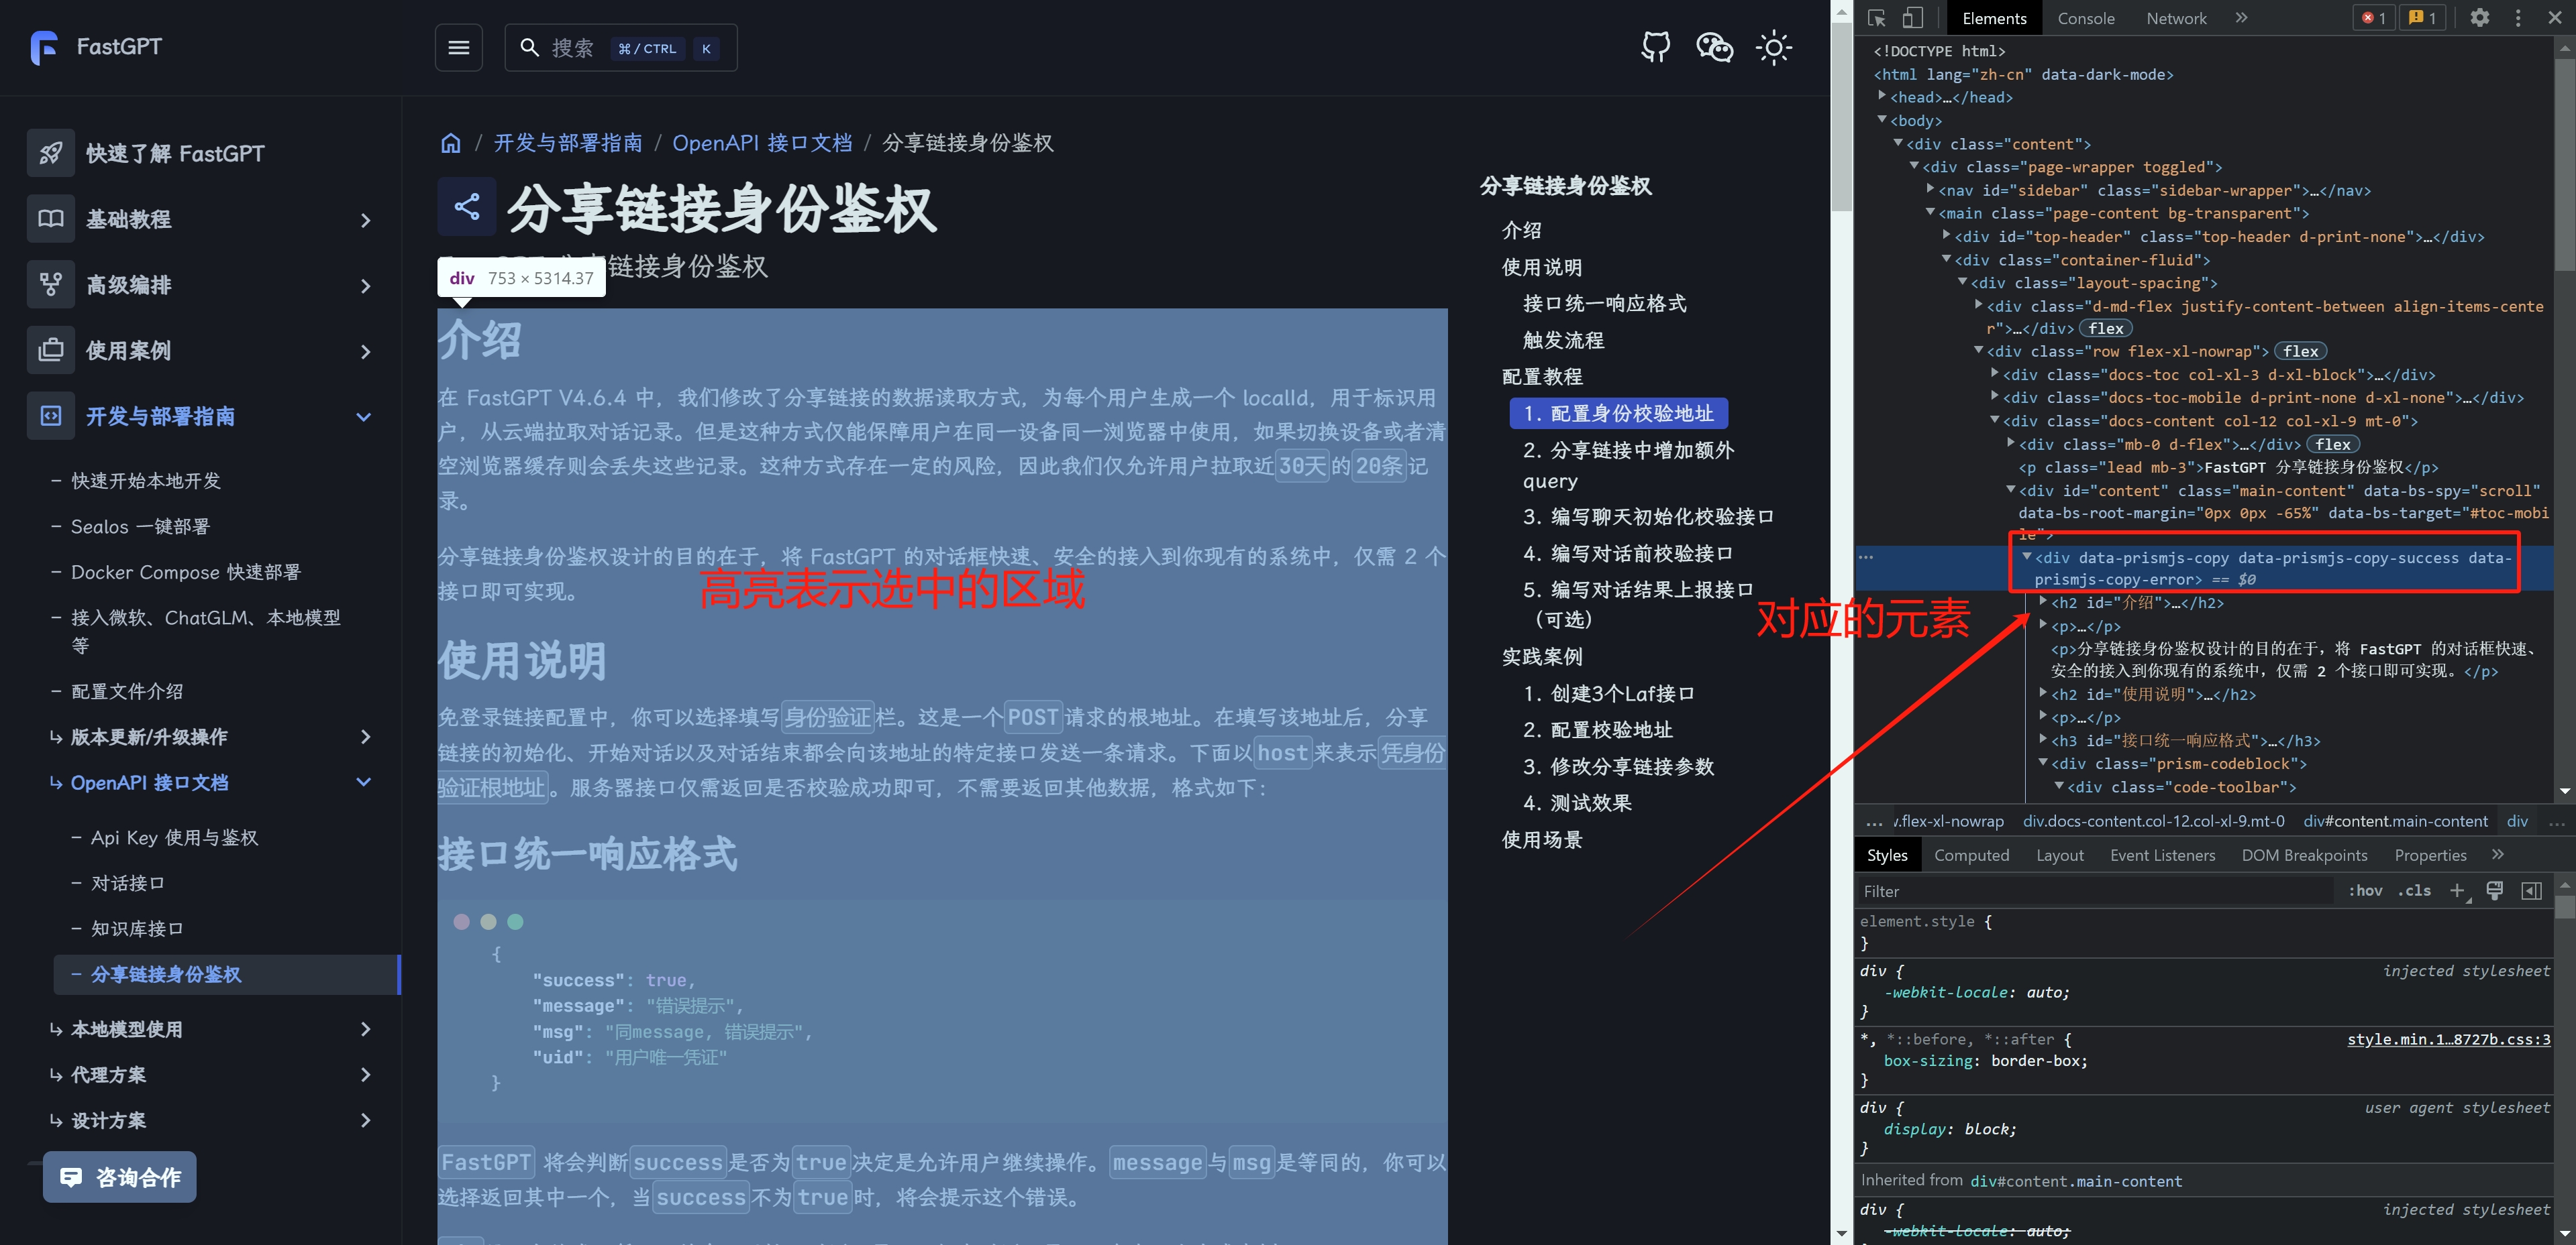Click new style rule plus icon

(2456, 890)
